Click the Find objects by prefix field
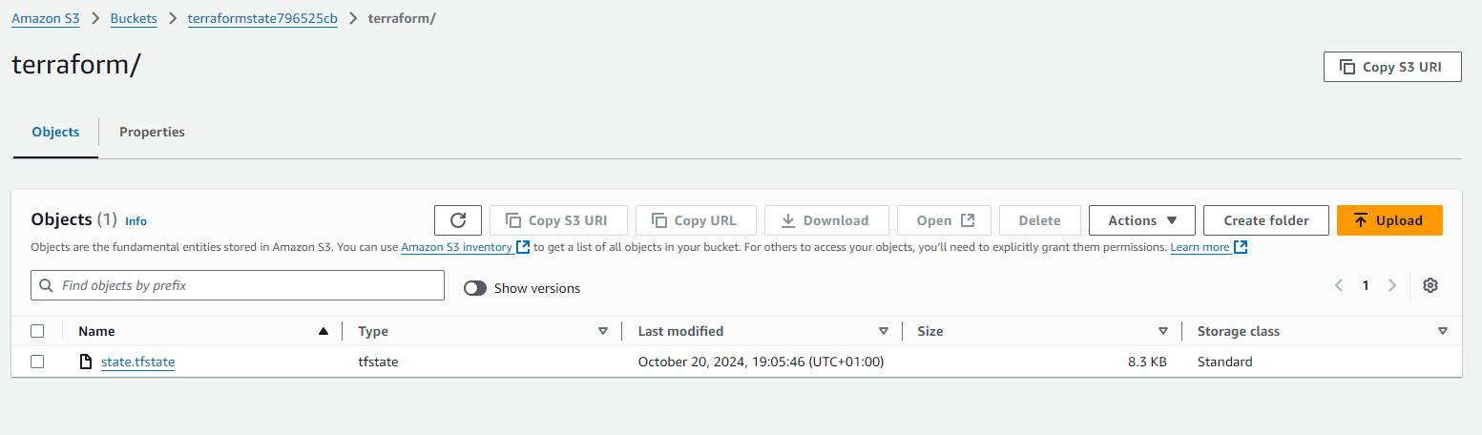 (238, 285)
